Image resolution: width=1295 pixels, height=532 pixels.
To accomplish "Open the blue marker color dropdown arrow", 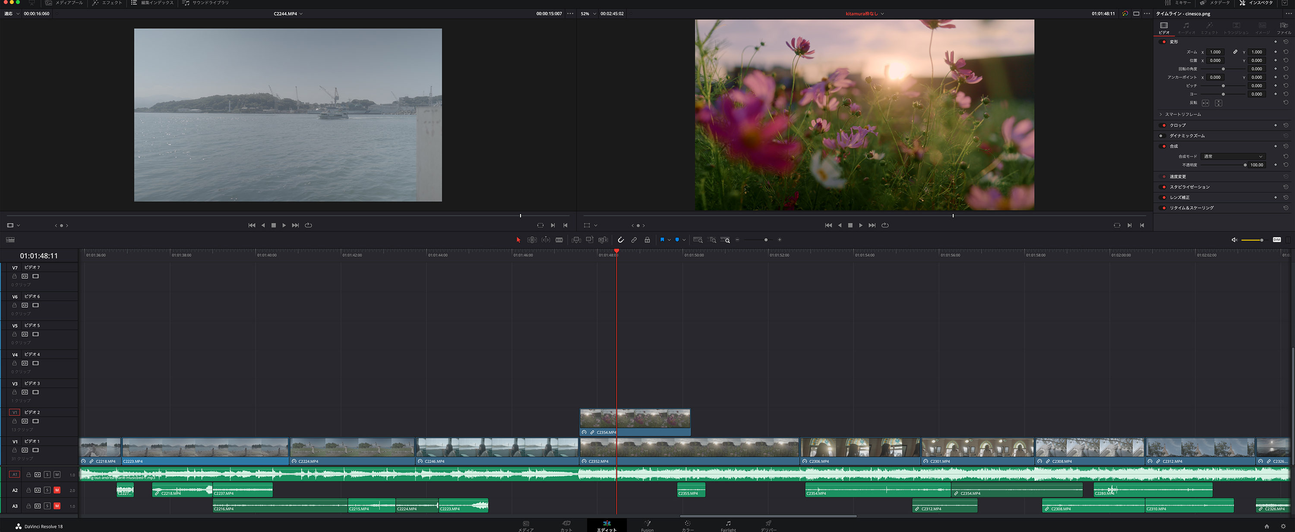I will [684, 240].
